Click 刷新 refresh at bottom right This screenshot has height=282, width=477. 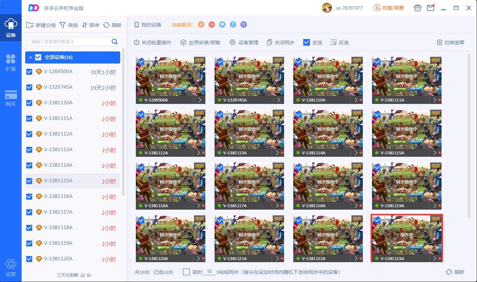455,272
